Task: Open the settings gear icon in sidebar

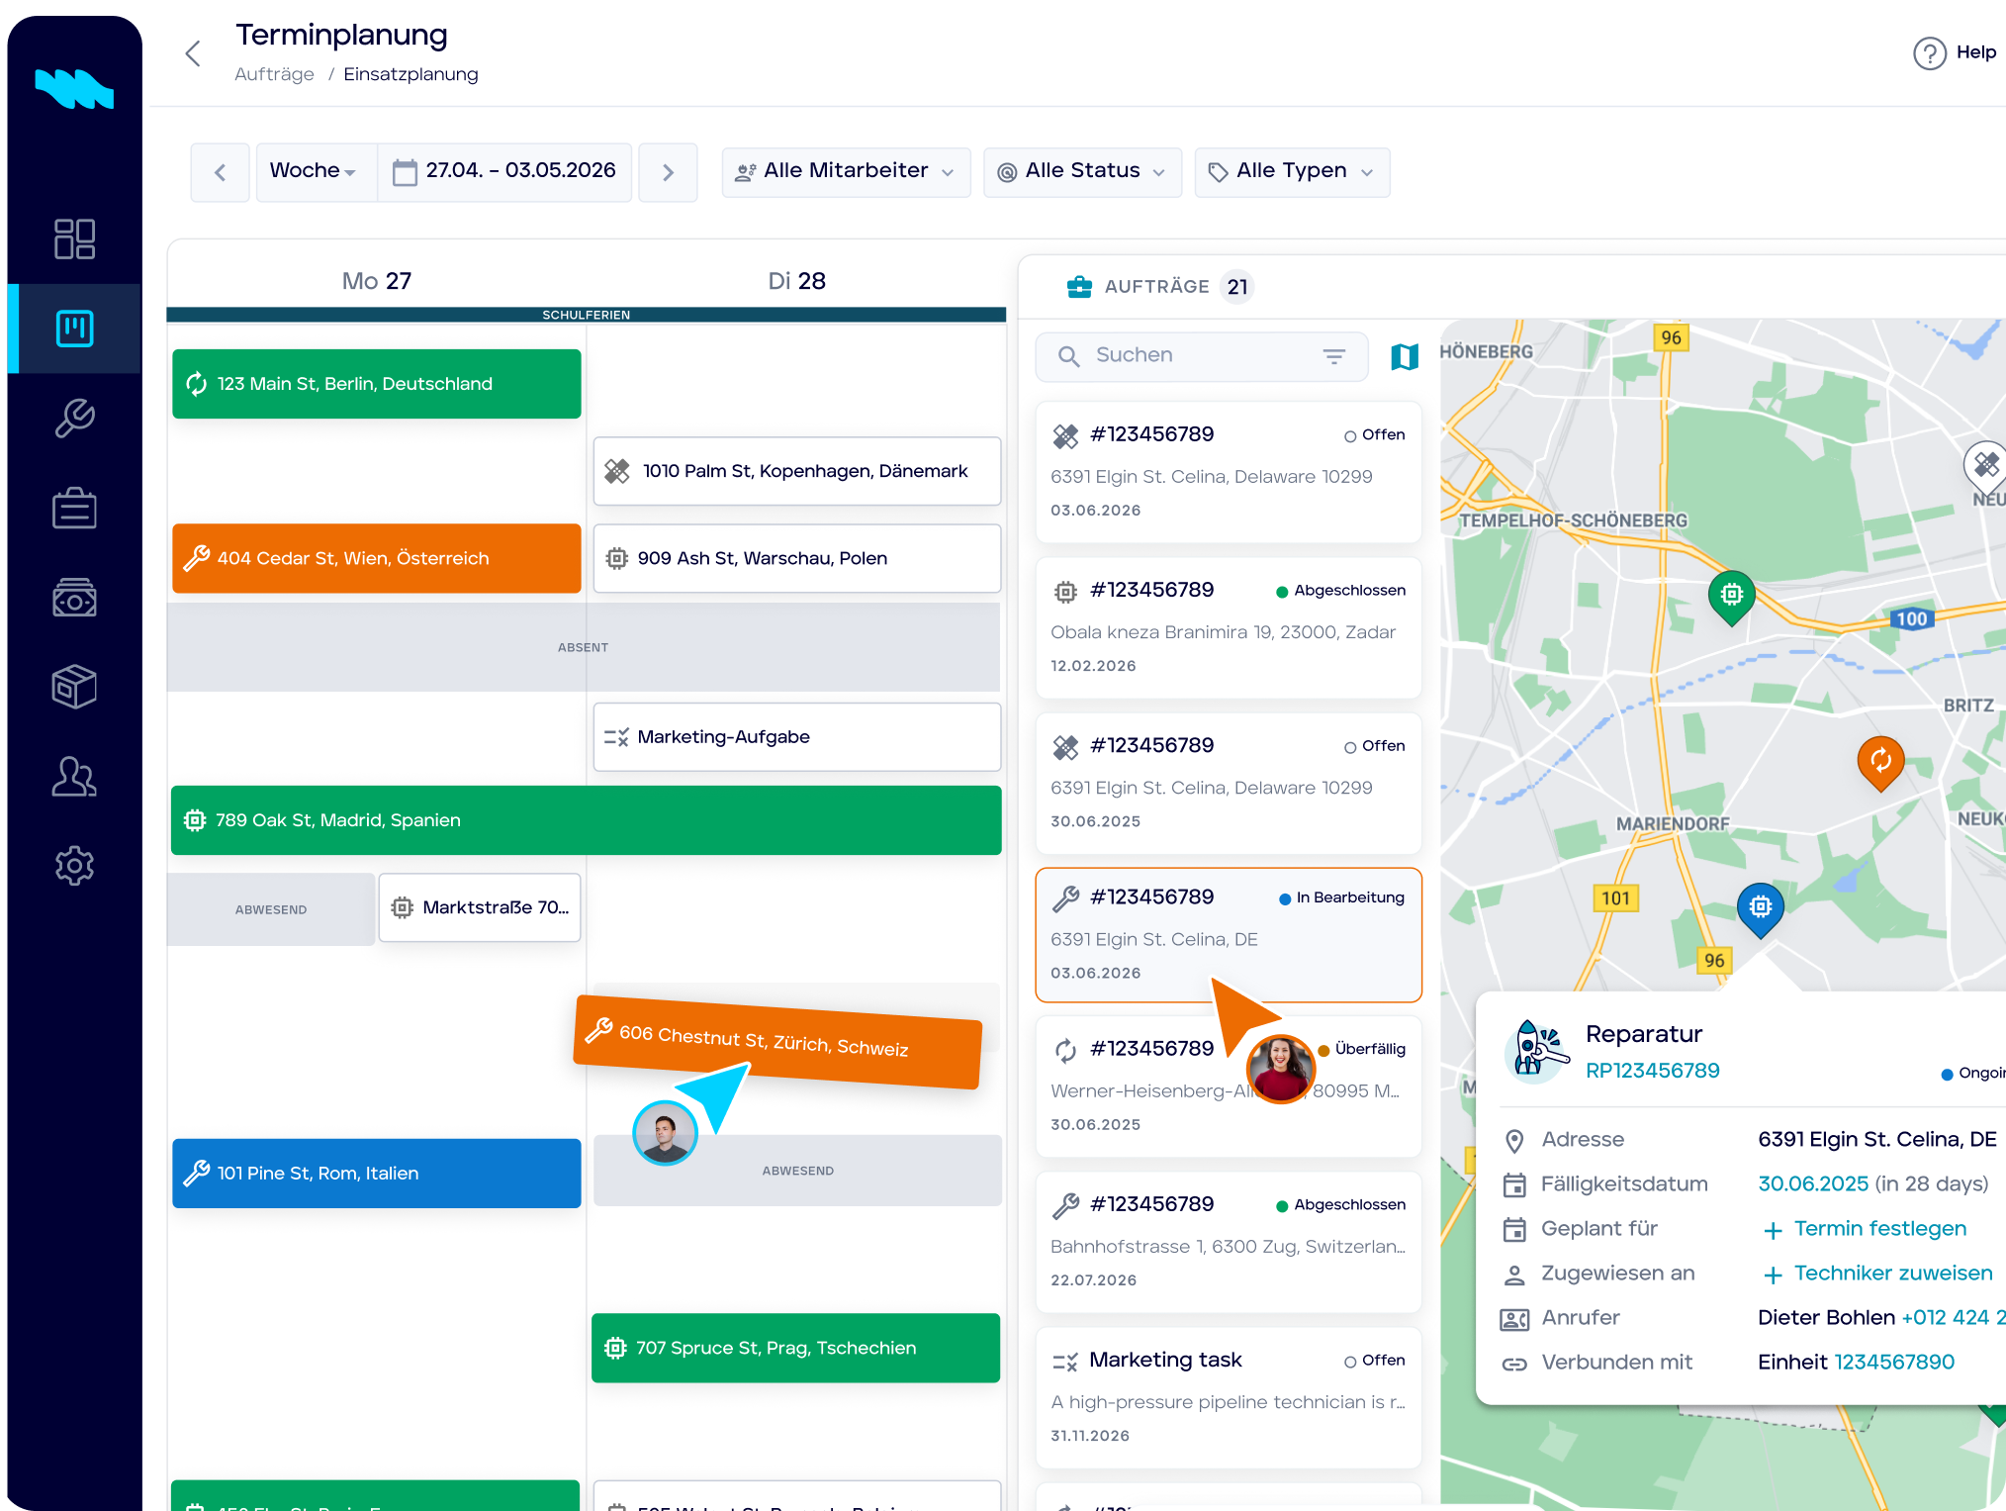Action: click(74, 866)
